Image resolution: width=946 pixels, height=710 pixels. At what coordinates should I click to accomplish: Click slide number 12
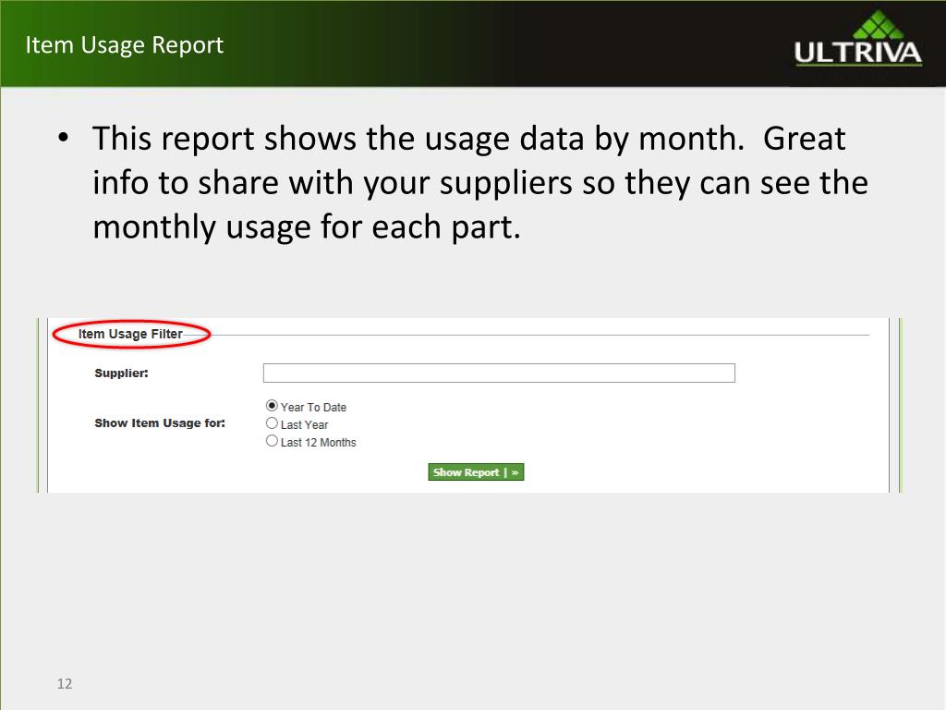click(65, 683)
